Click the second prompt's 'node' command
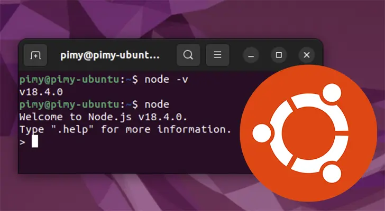This screenshot has height=211, width=385. [157, 104]
